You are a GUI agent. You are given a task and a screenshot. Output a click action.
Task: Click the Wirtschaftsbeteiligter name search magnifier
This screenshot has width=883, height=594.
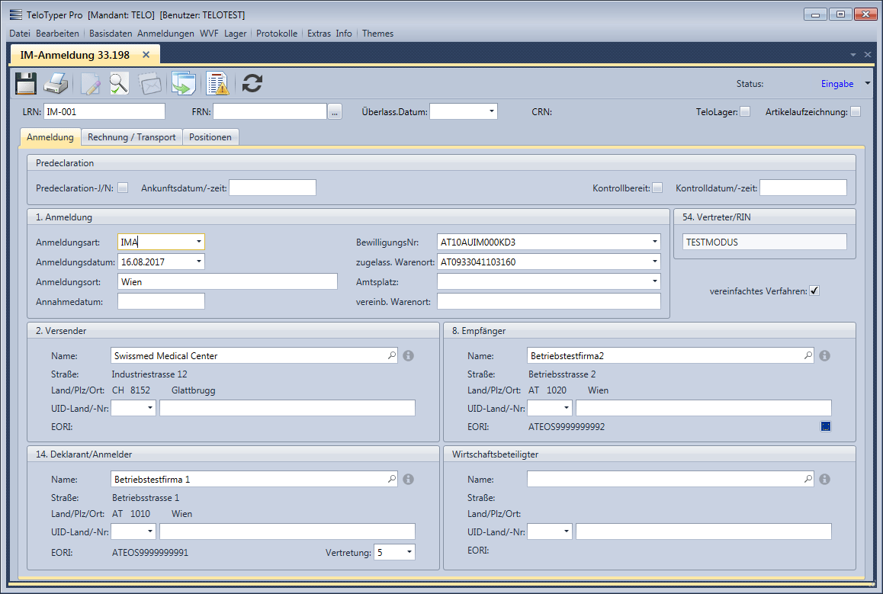808,479
